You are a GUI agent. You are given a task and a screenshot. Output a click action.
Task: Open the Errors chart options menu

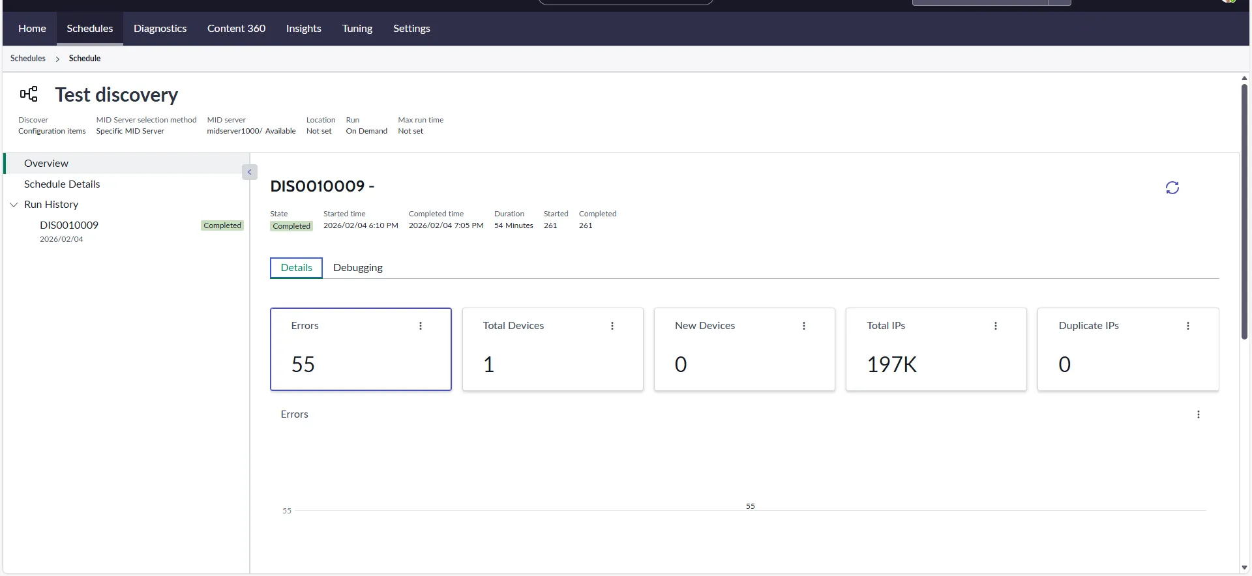point(1199,414)
